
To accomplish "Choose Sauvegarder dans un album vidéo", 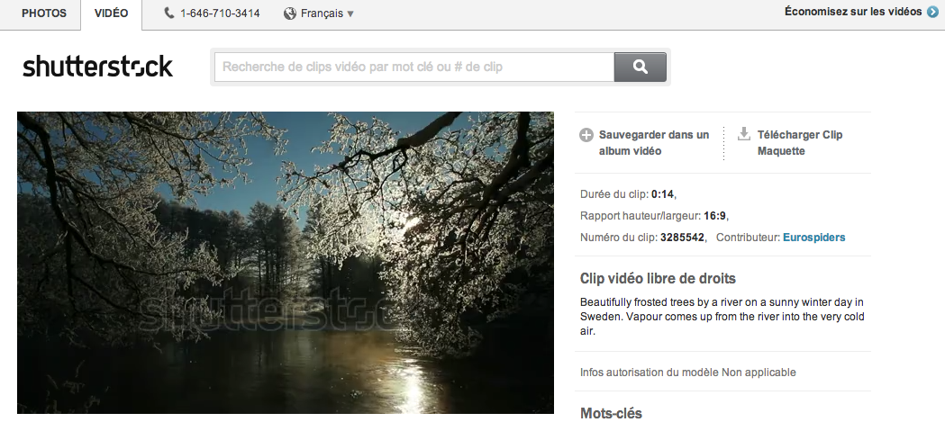I will point(653,143).
